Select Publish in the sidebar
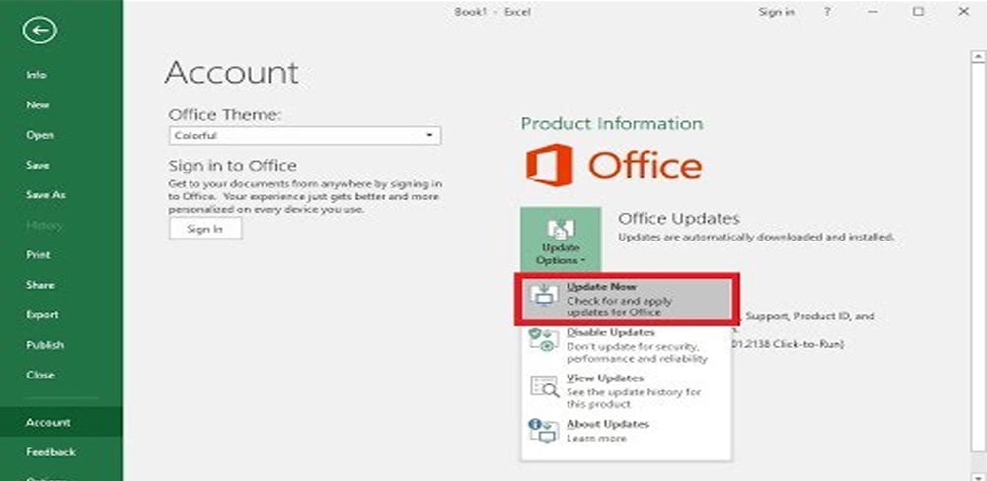Viewport: 987px width, 481px height. (x=44, y=345)
